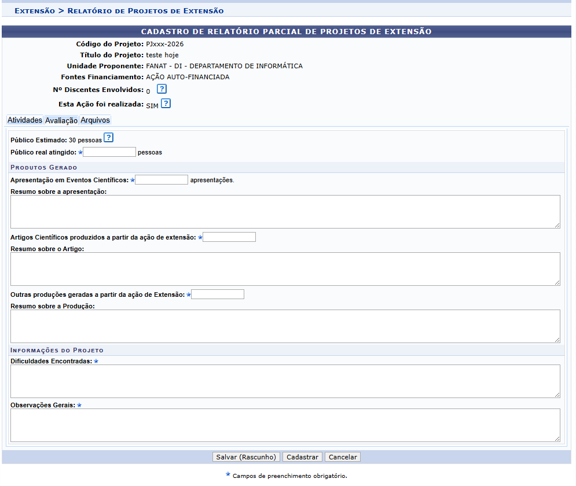Click the 'Público Estimado: 30 pessoas' text
The width and height of the screenshot is (576, 486).
(x=56, y=140)
